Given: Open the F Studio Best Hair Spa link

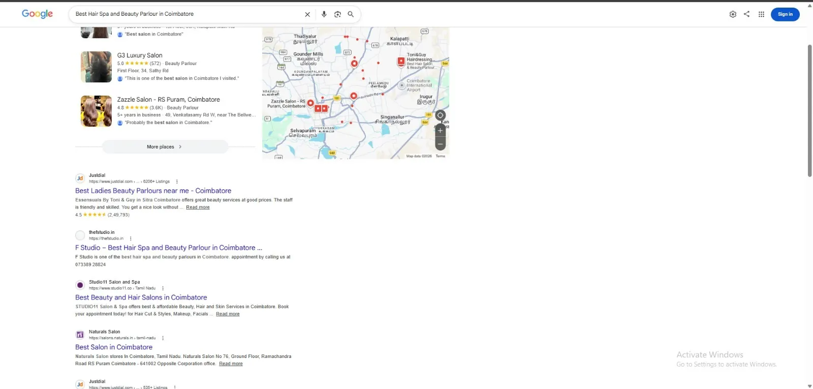Looking at the screenshot, I should [169, 248].
